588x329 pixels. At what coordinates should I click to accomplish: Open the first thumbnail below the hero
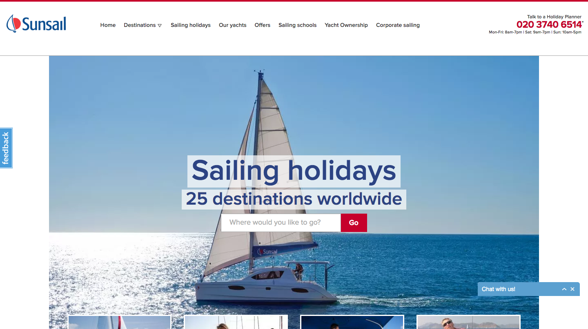tap(119, 322)
